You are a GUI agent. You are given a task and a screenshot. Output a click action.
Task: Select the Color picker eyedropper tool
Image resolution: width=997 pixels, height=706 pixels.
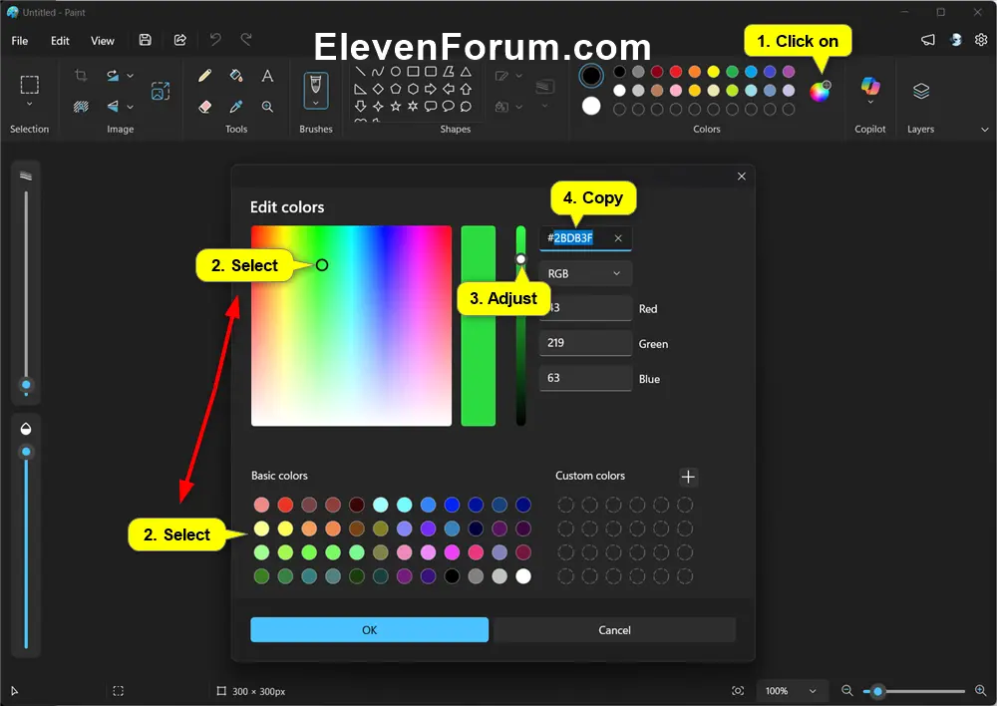pos(236,107)
